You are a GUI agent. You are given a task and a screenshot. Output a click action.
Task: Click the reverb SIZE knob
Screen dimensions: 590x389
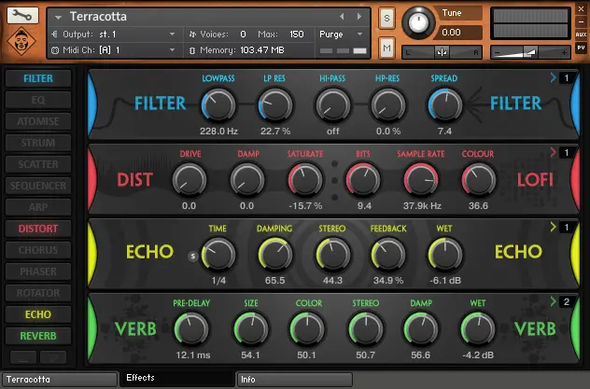pos(250,329)
